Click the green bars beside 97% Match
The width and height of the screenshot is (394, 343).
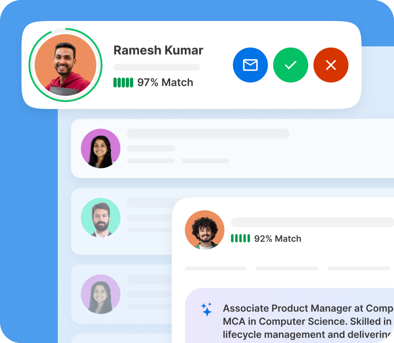click(123, 83)
